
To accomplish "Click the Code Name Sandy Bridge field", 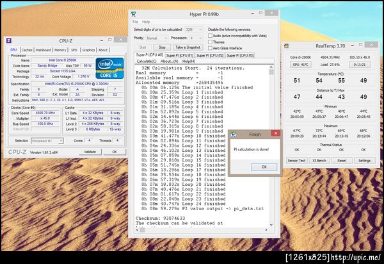I will (x=47, y=66).
